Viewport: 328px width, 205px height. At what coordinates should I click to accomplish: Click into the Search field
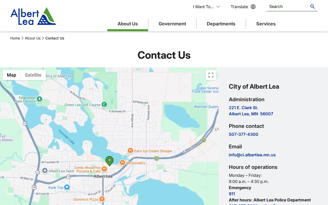pos(288,7)
